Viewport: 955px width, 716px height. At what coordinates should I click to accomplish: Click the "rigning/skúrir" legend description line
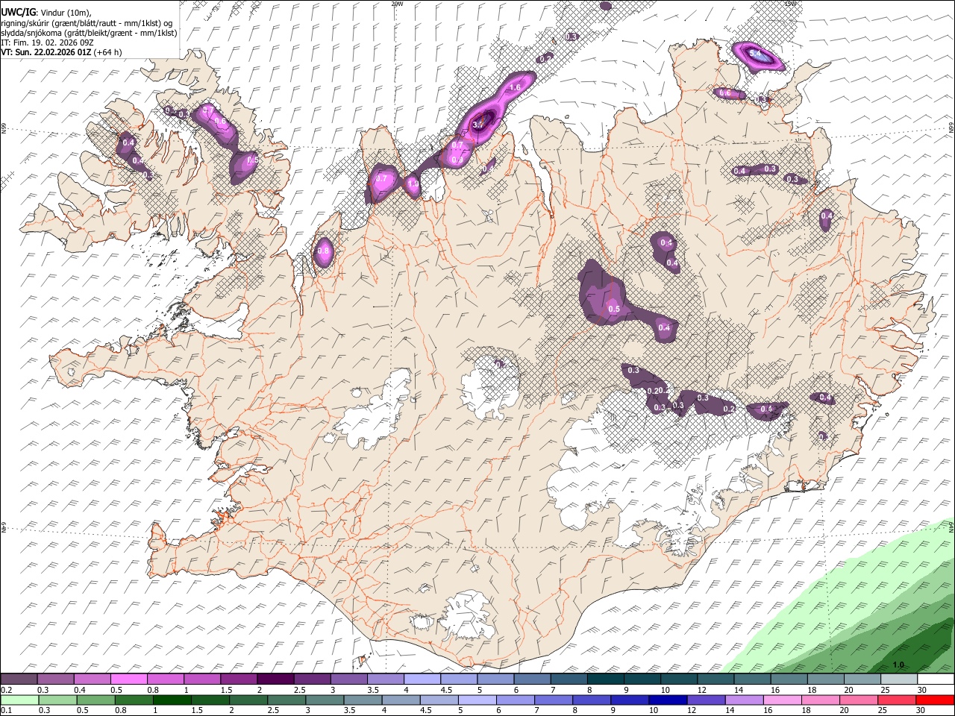click(87, 22)
